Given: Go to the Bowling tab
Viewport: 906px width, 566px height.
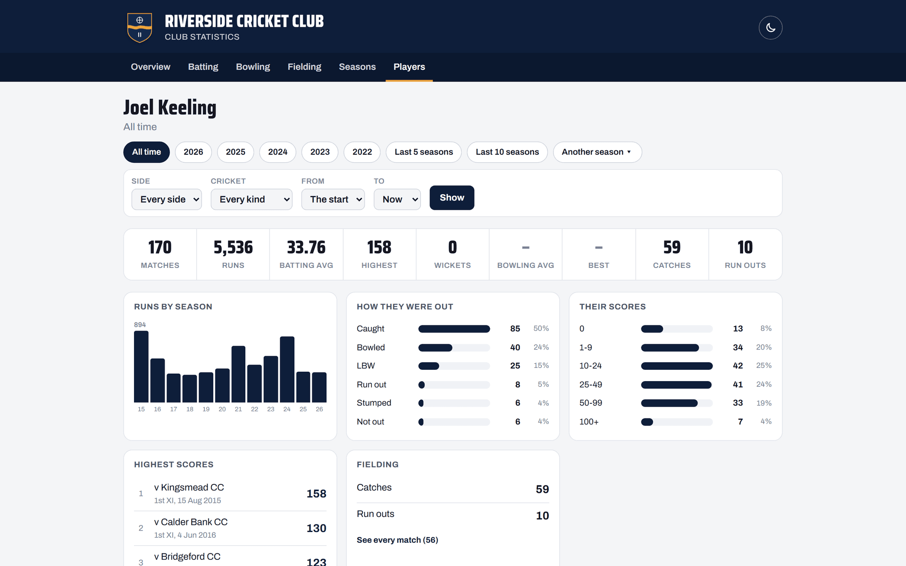Looking at the screenshot, I should coord(253,67).
